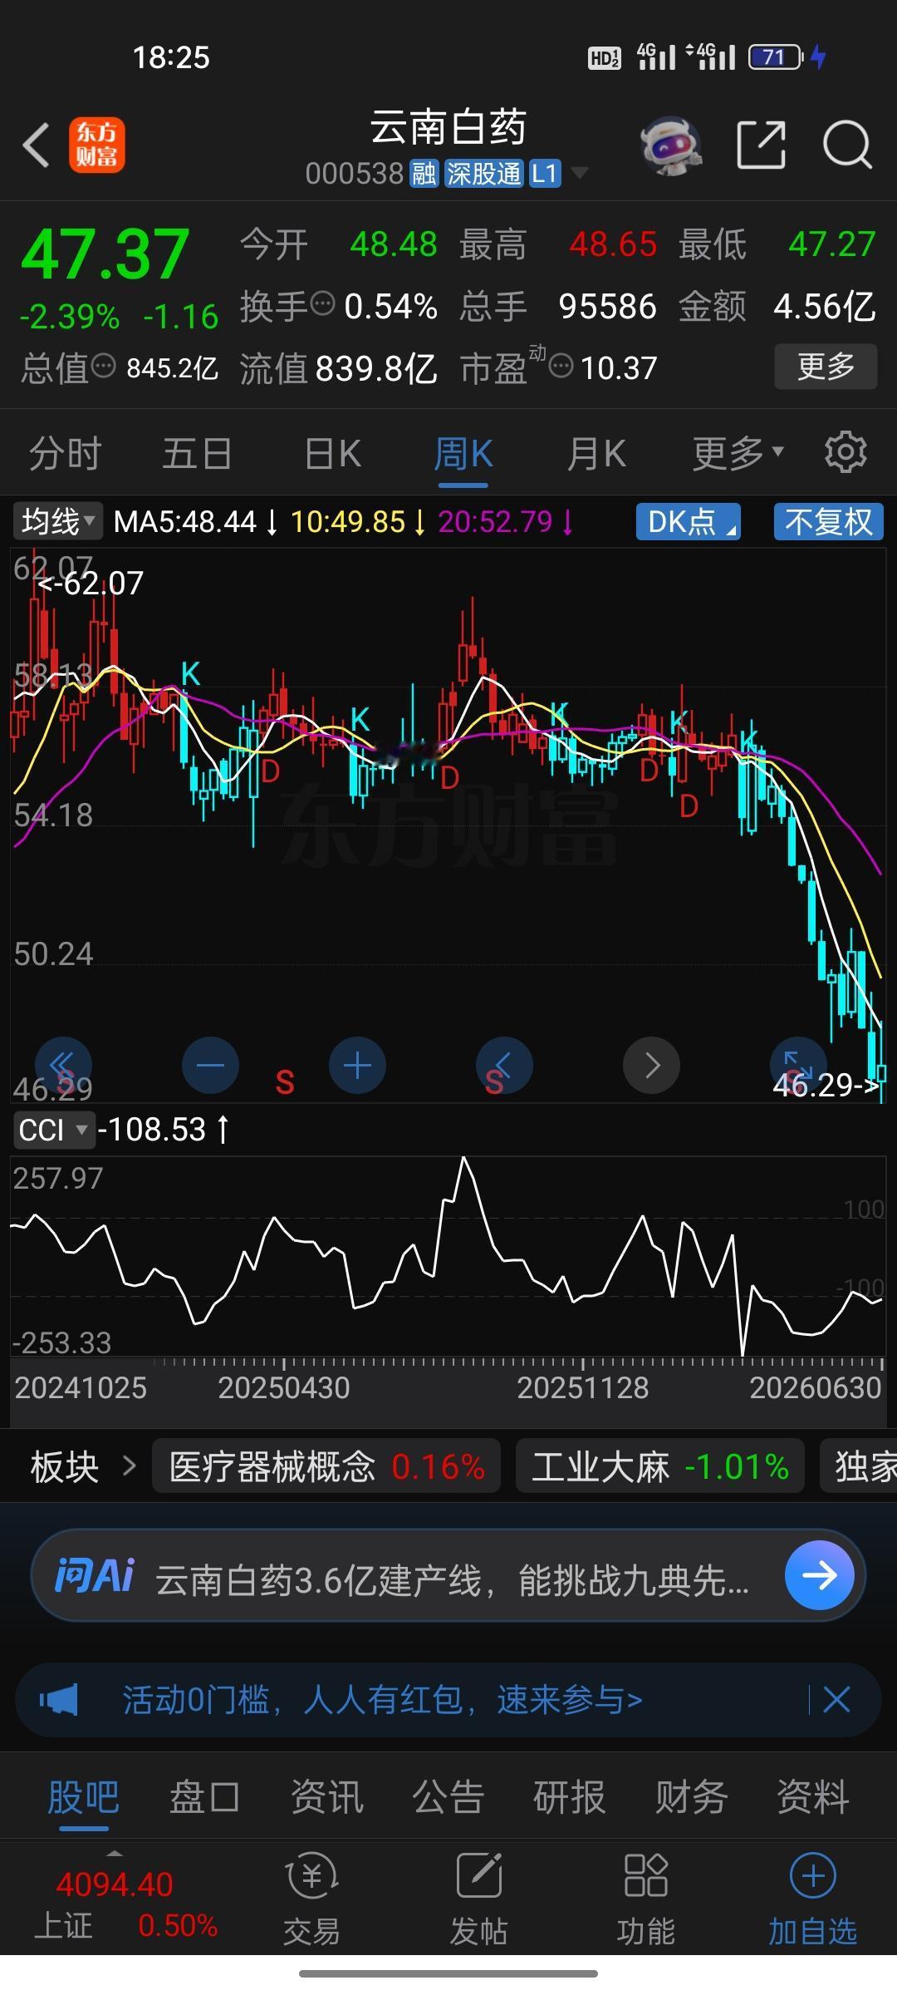This screenshot has height=1995, width=897.
Task: Open the 财务 tab
Action: (x=691, y=1797)
